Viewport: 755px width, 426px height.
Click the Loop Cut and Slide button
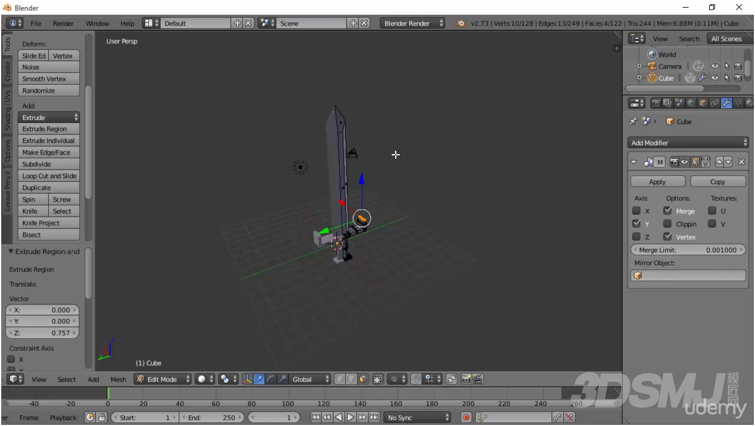click(x=49, y=176)
